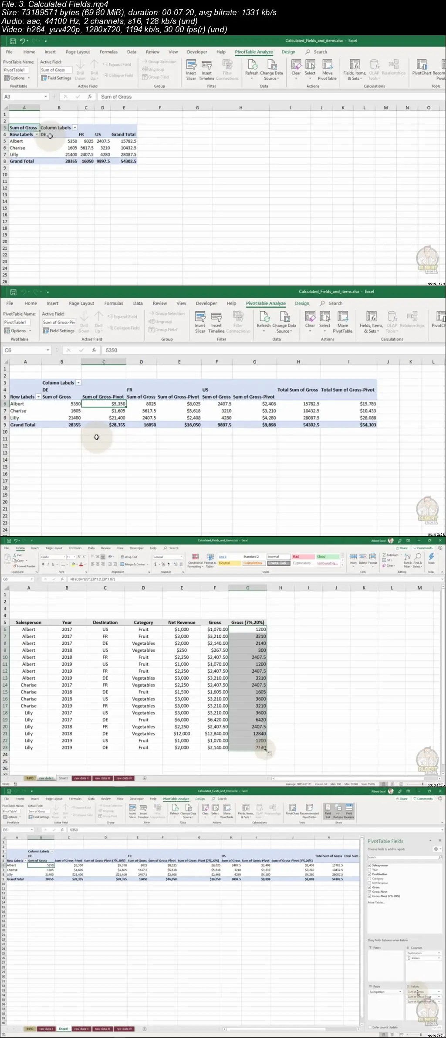Open the Formulas tab in the first frame
This screenshot has height=1038, width=446.
coord(108,52)
